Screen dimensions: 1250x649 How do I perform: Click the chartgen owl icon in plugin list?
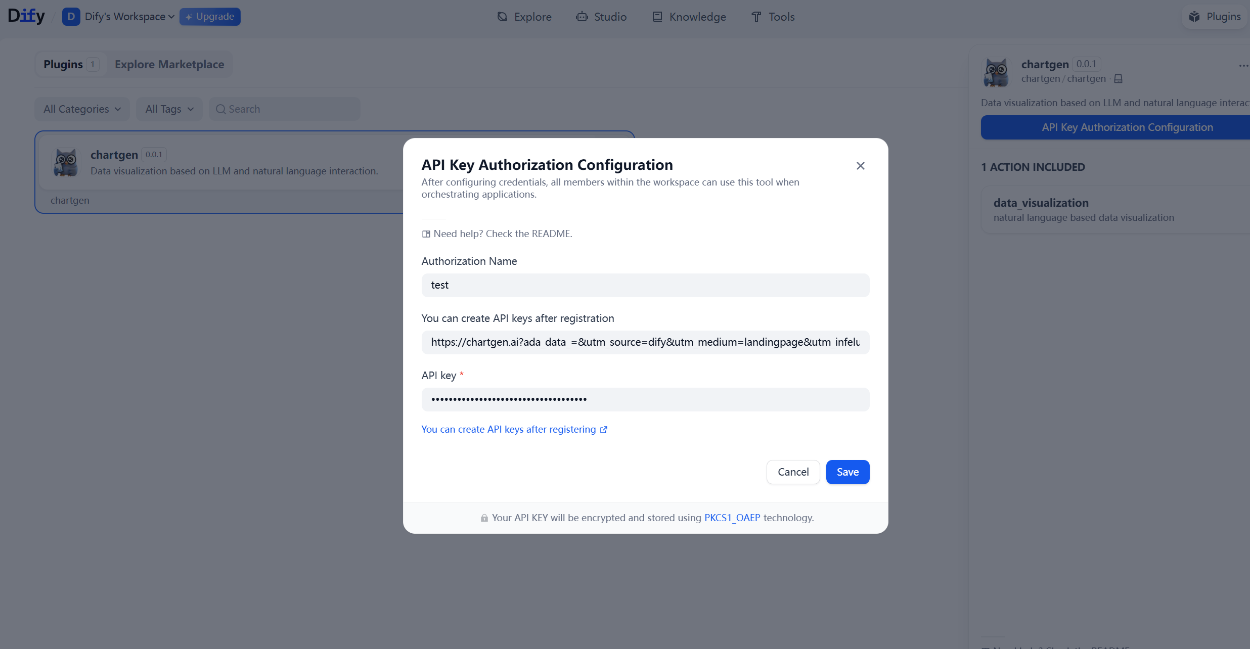(66, 162)
